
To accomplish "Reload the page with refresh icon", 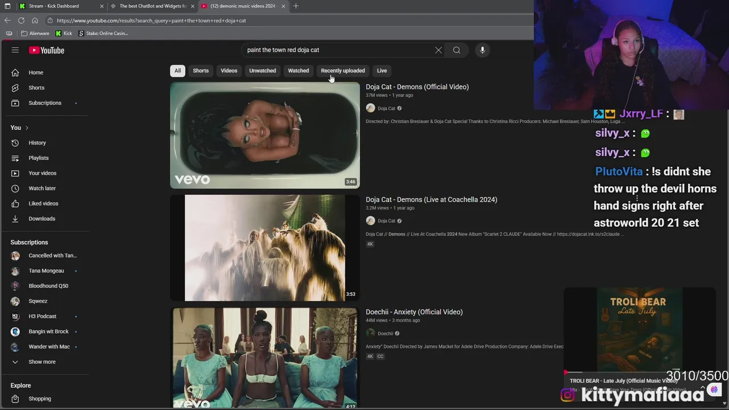I will [21, 20].
